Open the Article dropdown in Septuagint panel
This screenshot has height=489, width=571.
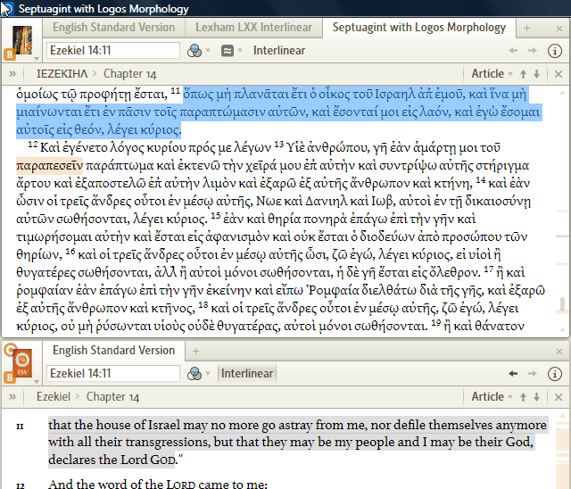[x=492, y=74]
